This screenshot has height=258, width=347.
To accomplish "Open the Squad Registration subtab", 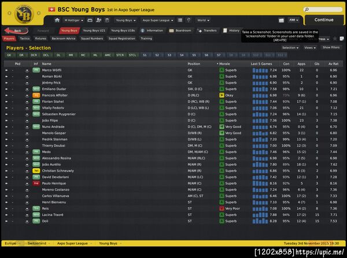I will [x=121, y=39].
